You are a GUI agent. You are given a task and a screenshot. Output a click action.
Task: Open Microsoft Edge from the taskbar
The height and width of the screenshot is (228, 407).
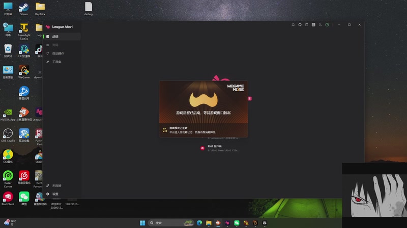(x=199, y=223)
